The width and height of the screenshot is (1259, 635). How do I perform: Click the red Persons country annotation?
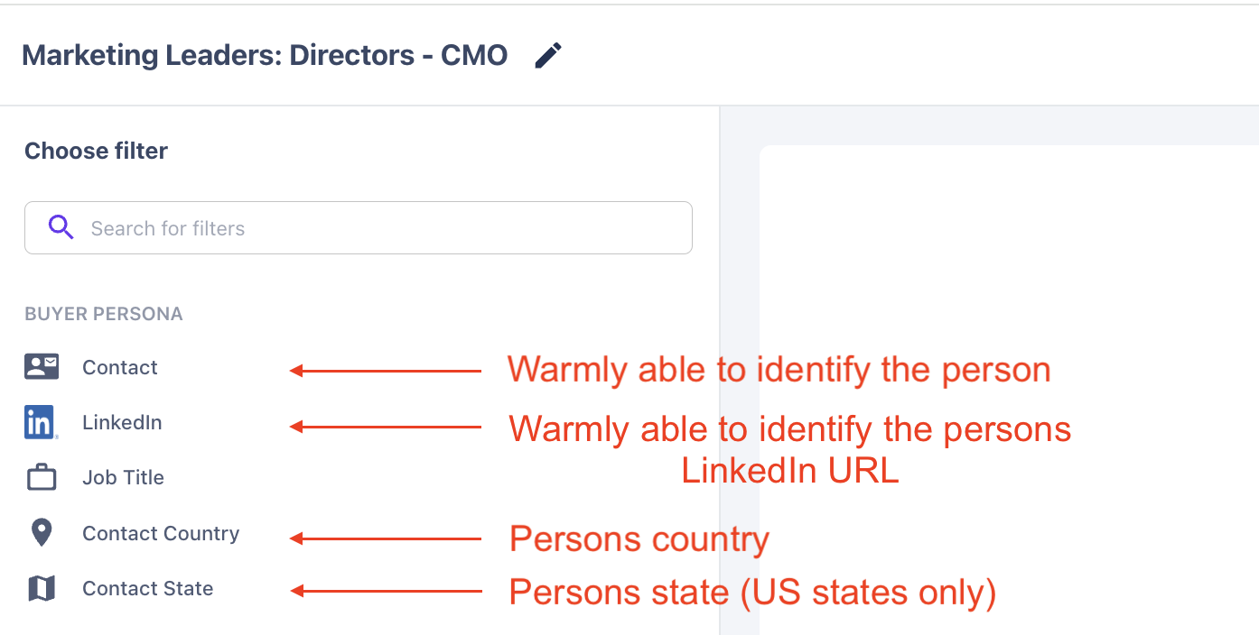[639, 539]
